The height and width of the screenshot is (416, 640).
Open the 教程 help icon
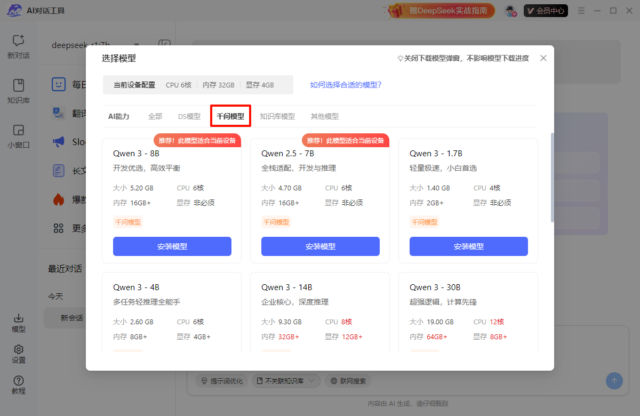19,380
